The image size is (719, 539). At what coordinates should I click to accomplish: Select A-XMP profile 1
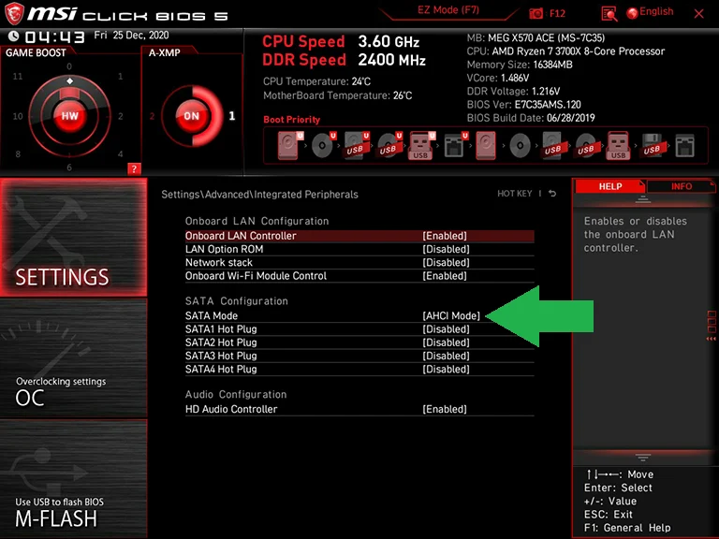coord(232,115)
